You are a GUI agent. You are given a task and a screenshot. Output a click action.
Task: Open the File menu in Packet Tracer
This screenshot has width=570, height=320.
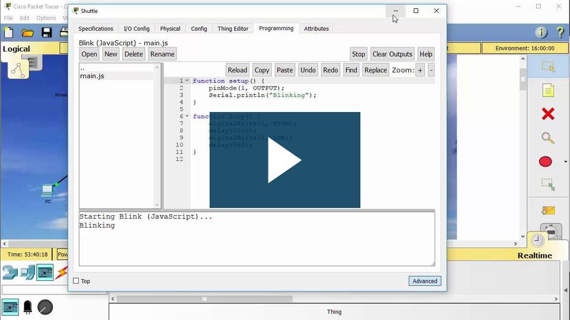8,18
